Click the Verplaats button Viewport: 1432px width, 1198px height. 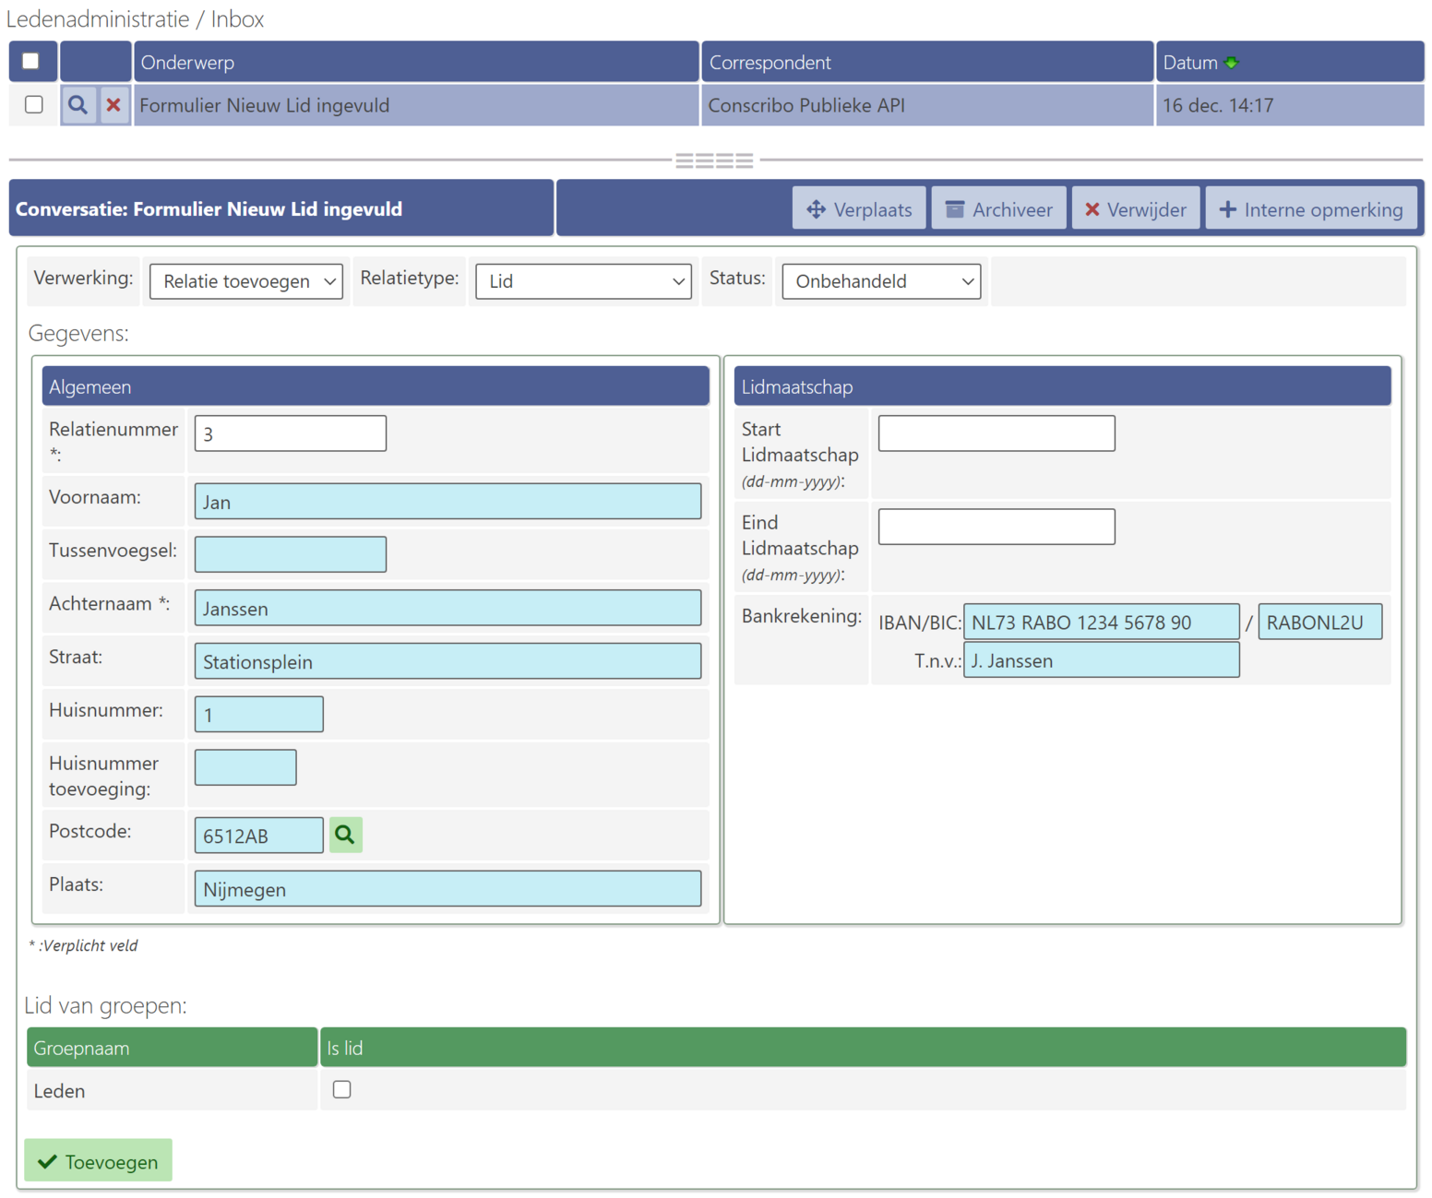coord(859,209)
